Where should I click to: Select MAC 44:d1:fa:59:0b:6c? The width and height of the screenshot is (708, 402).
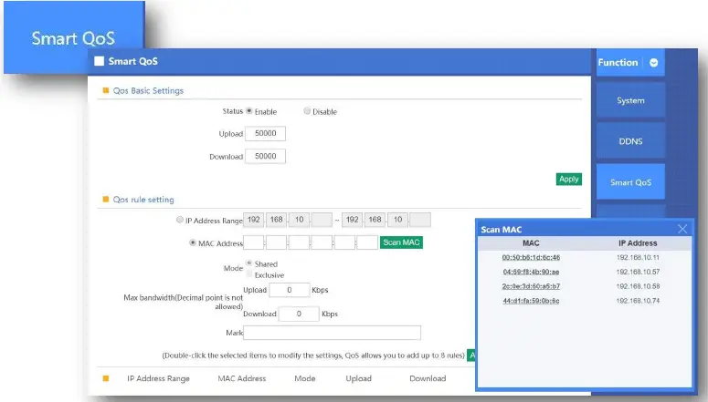point(531,301)
